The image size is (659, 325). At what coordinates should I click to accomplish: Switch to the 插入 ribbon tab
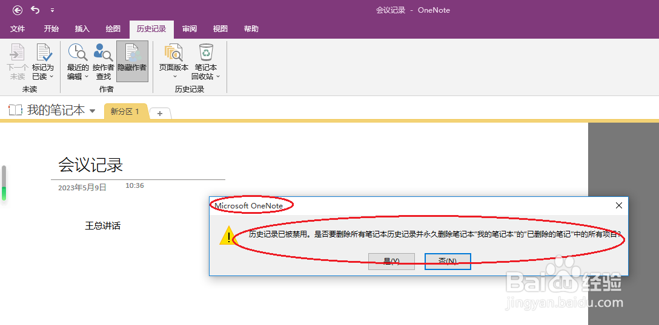point(82,29)
